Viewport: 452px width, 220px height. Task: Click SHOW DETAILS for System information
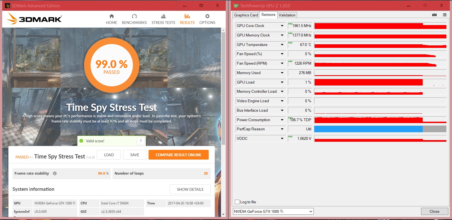190,189
